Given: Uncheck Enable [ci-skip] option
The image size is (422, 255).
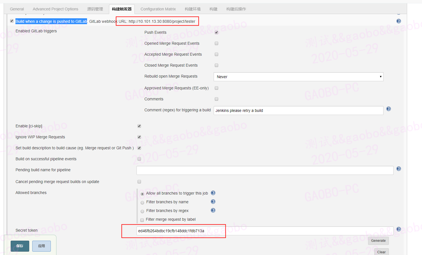Looking at the screenshot, I should (139, 126).
